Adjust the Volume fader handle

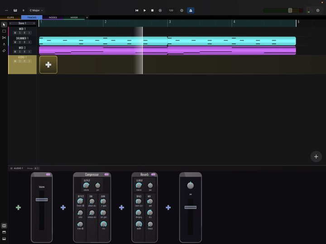42,200
